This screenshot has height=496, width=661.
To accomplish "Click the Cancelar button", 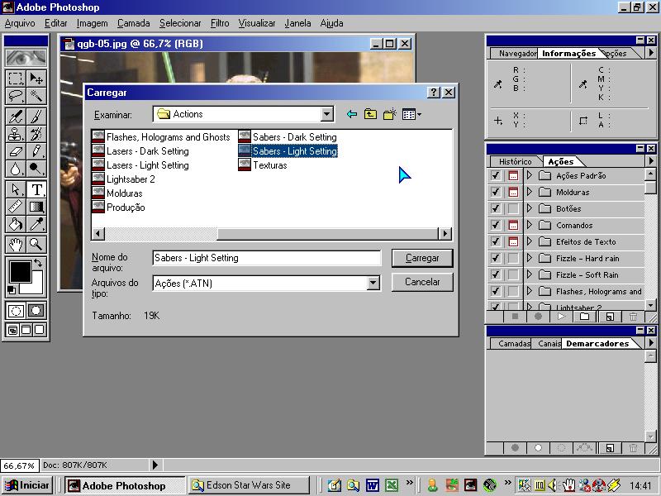I will point(422,282).
